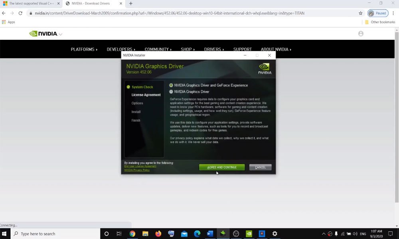Click the taskbar search box
Viewport: 399px width, 239px height.
[x=55, y=234]
